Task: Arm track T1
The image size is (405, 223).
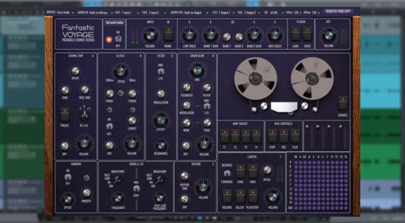Action: tap(224, 137)
